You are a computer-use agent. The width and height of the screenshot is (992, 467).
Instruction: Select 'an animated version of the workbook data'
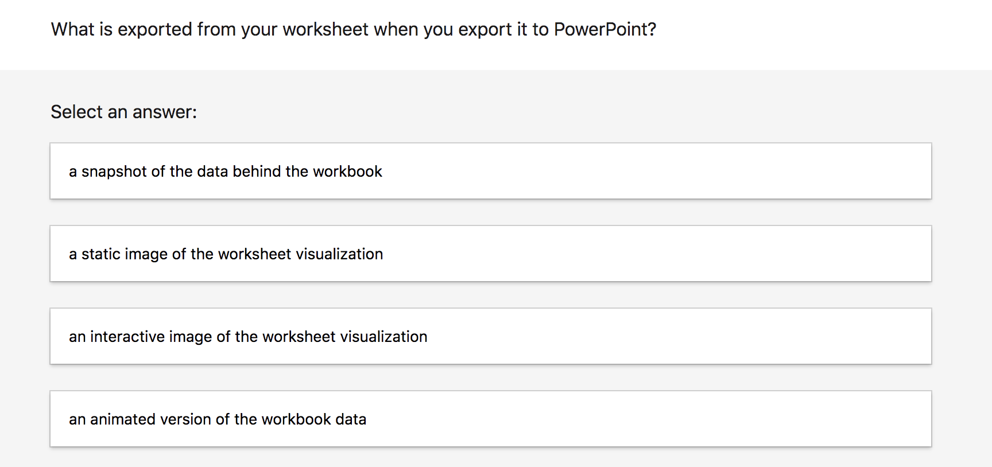[491, 419]
